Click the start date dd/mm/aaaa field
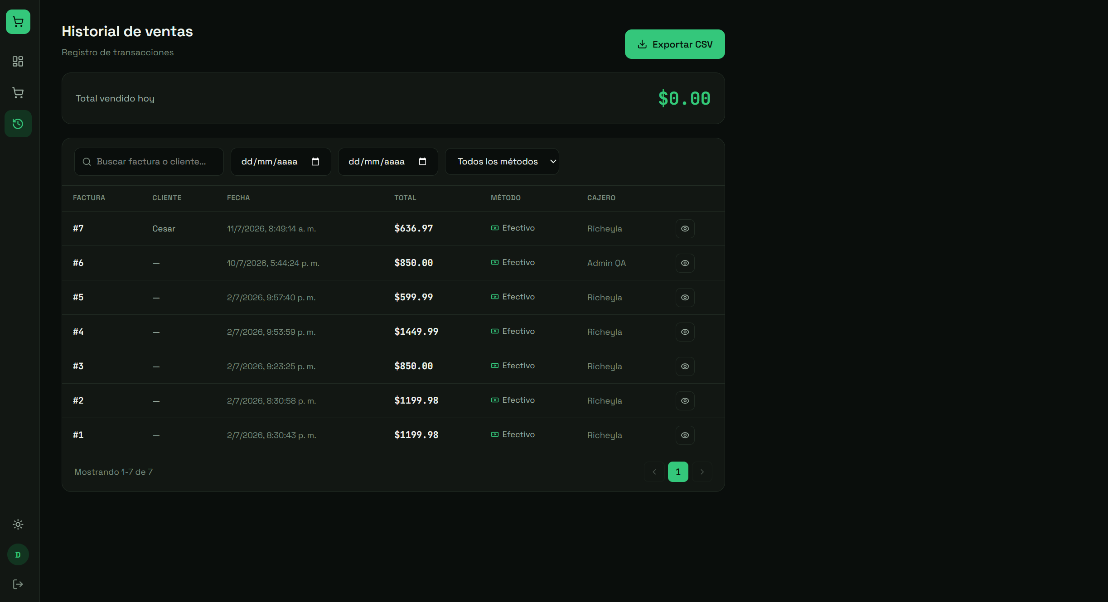 (x=281, y=162)
